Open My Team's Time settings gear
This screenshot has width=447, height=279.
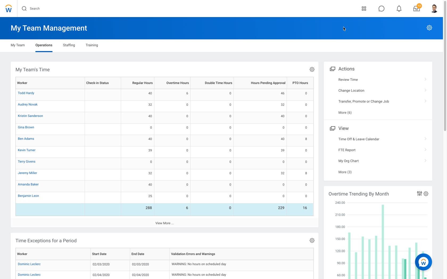[312, 69]
